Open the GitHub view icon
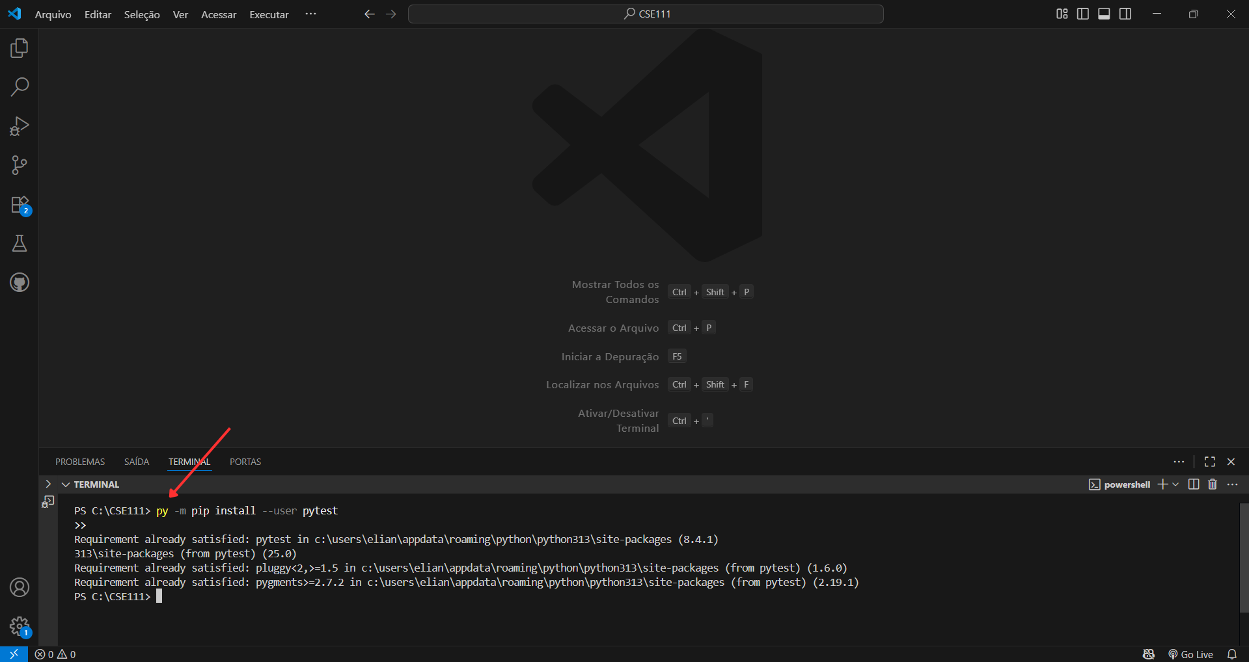The width and height of the screenshot is (1249, 662). (20, 282)
